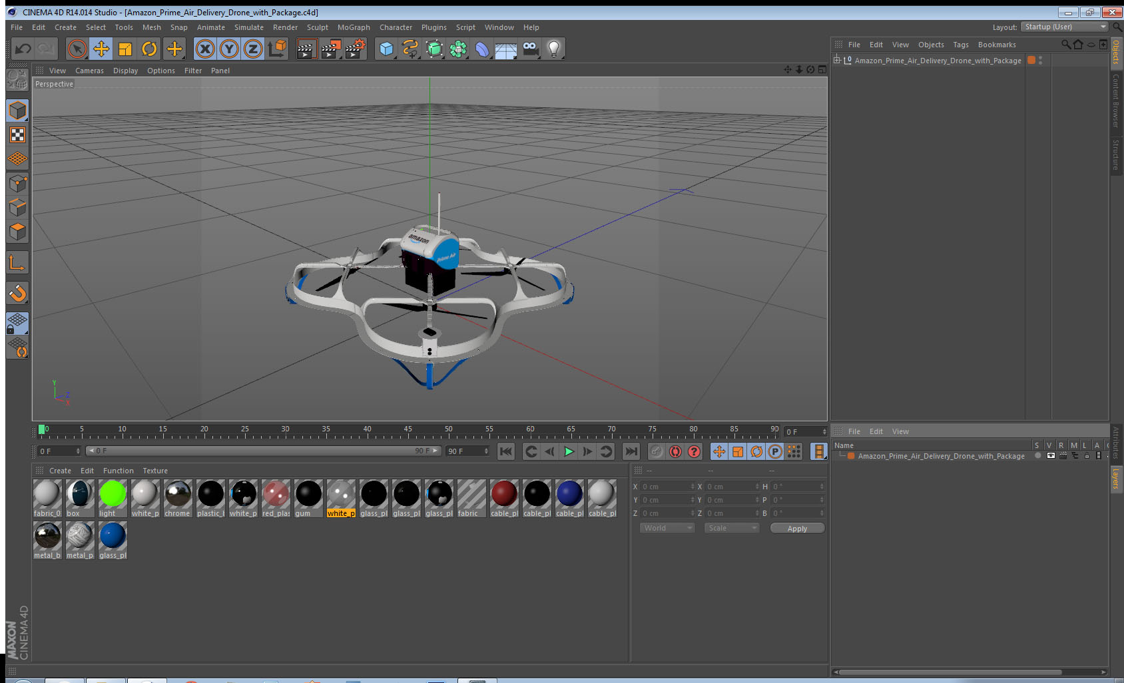The height and width of the screenshot is (683, 1124).
Task: Add a light object
Action: click(554, 49)
